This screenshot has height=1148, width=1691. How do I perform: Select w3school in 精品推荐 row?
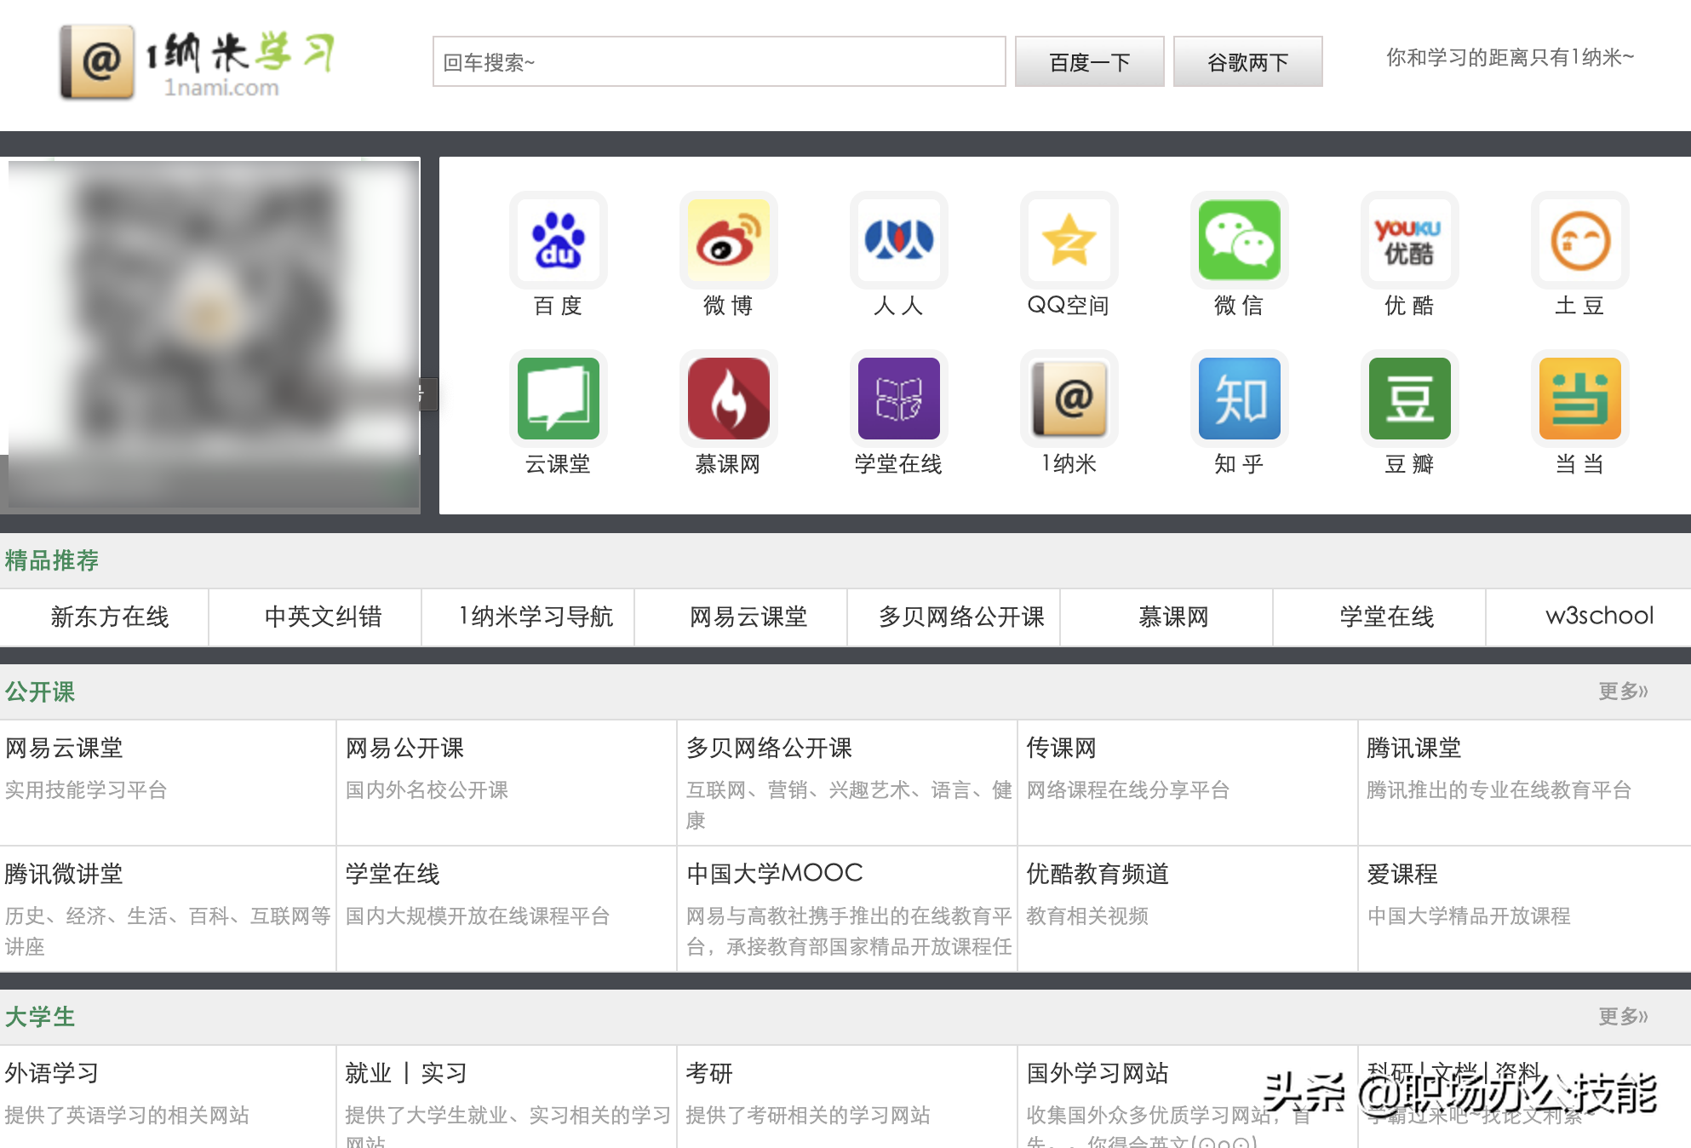(1599, 616)
